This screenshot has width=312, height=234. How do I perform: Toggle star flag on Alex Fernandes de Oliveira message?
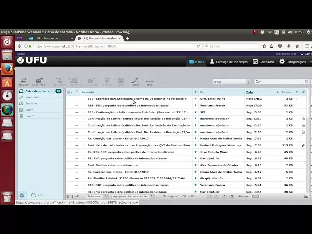(195, 165)
